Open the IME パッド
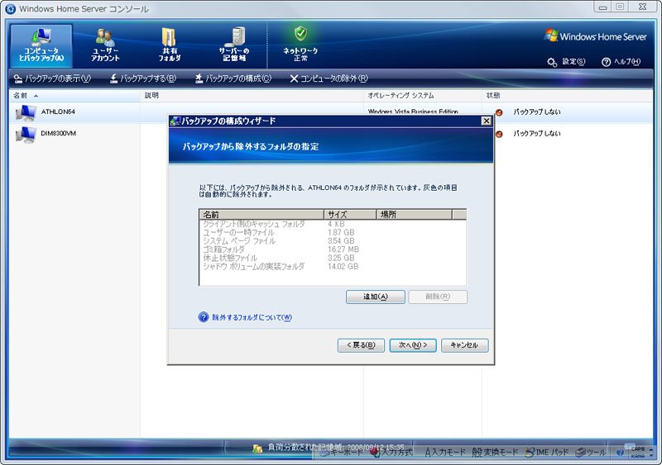Screen dimensions: 662x465 pyautogui.click(x=547, y=453)
